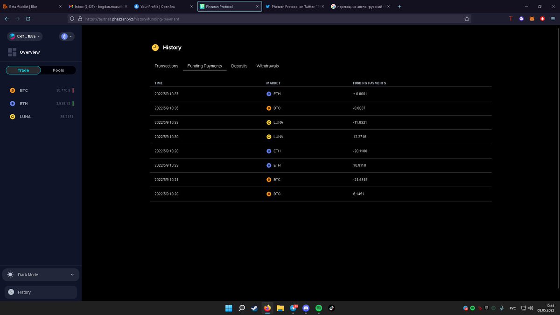Open a new browser tab
Viewport: 560px width, 315px height.
point(399,7)
